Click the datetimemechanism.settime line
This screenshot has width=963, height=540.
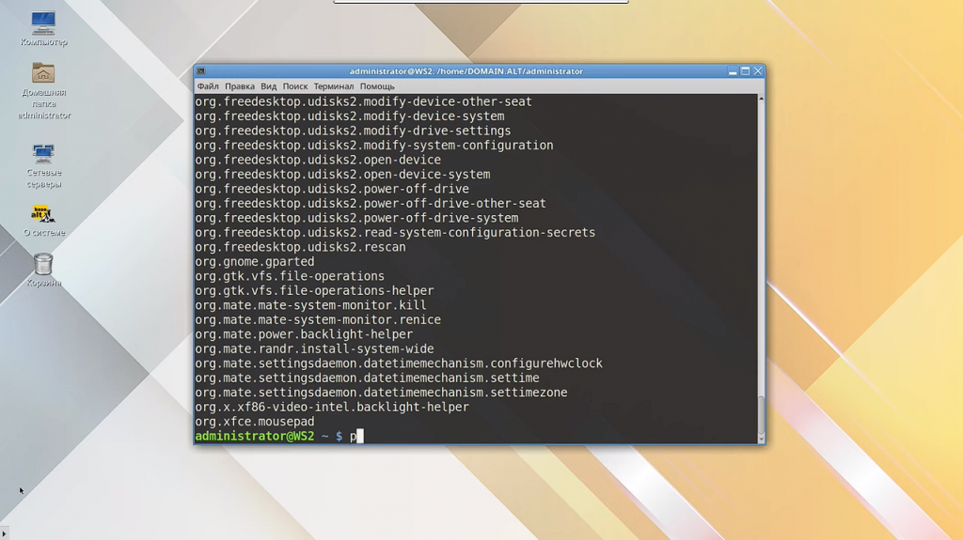pyautogui.click(x=368, y=378)
